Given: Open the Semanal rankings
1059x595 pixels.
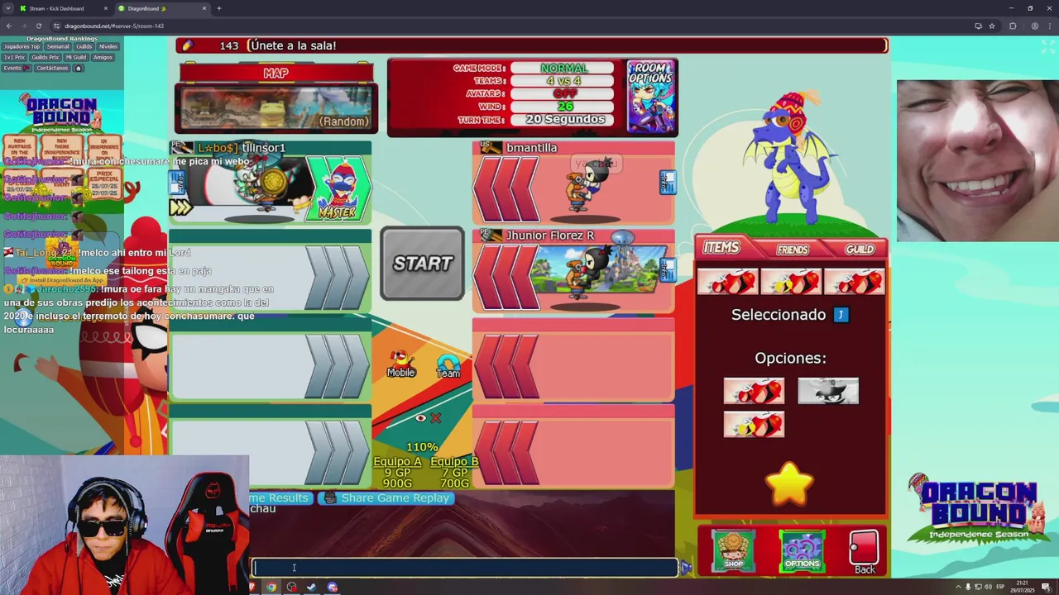Looking at the screenshot, I should 58,46.
